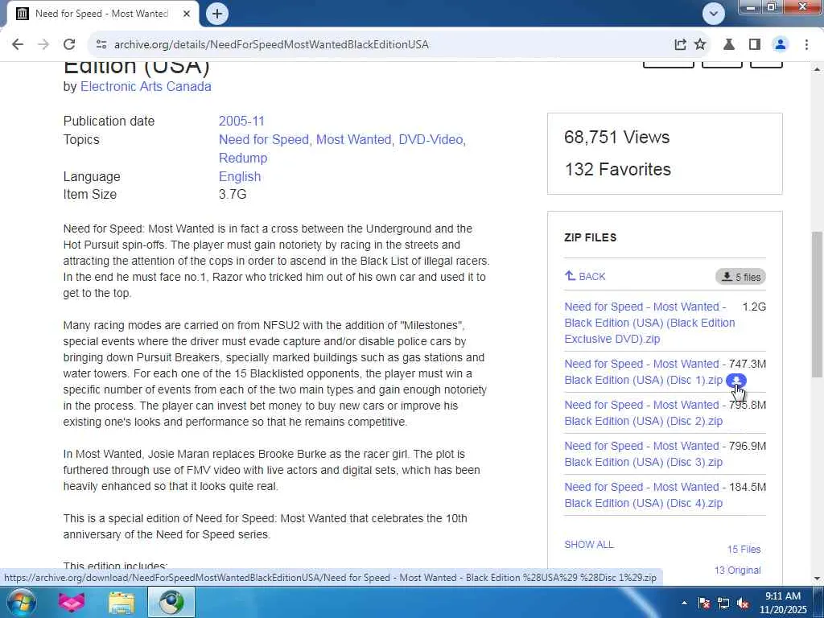Click the 2005-11 publication date link
Viewport: 824px width, 618px height.
[241, 121]
